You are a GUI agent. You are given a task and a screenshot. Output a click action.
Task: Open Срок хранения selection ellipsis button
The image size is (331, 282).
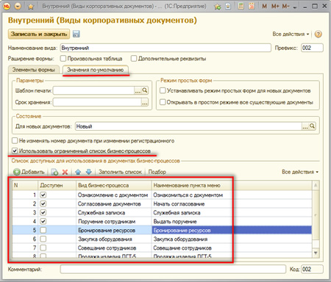[x=145, y=102]
